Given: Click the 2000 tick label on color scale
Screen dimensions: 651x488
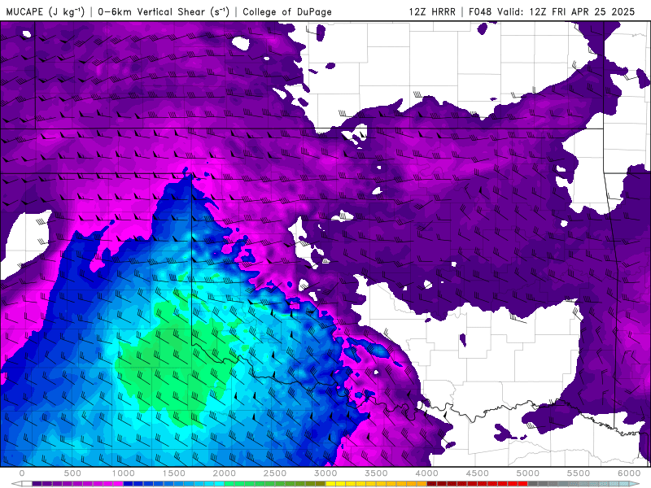Looking at the screenshot, I should [x=225, y=473].
